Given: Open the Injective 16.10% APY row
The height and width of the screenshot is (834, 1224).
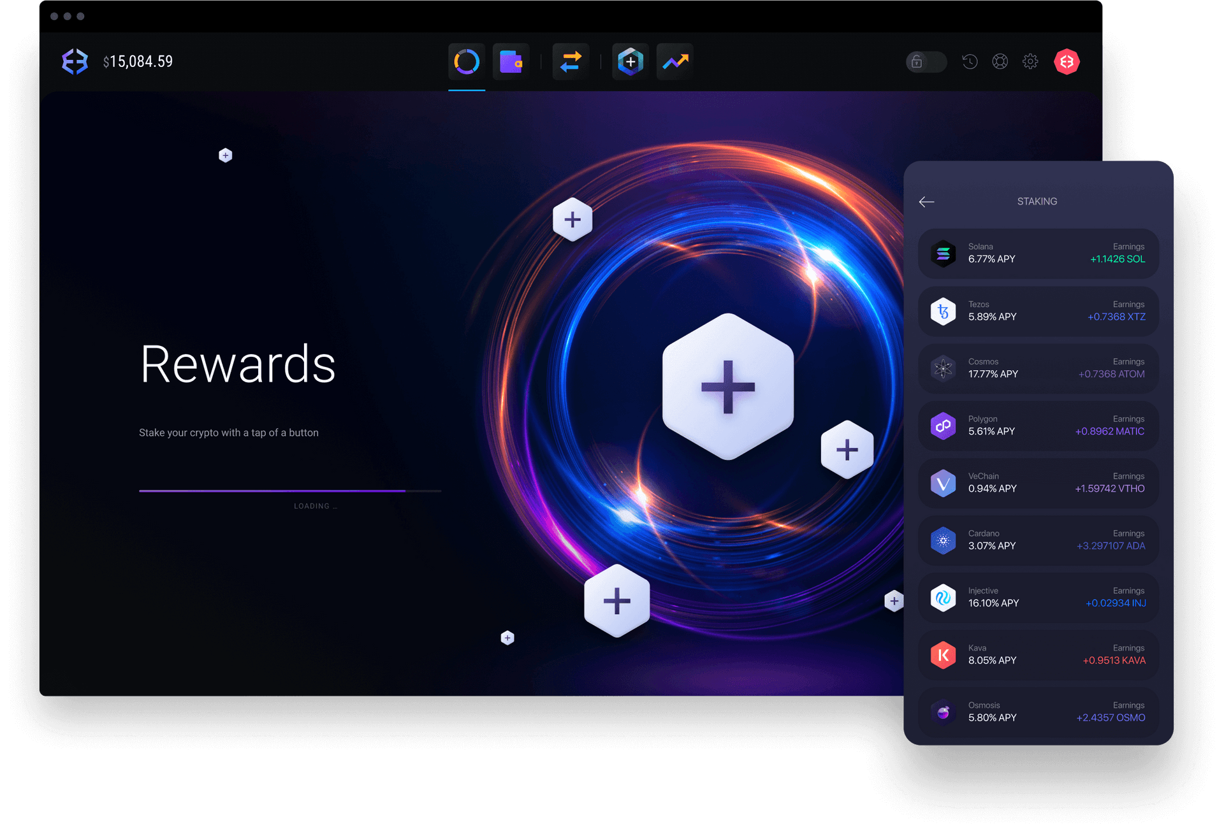Looking at the screenshot, I should coord(1038,598).
